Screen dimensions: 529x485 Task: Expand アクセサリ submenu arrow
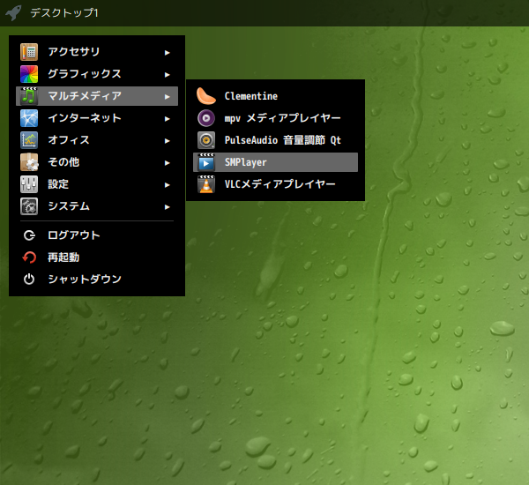[x=167, y=53]
